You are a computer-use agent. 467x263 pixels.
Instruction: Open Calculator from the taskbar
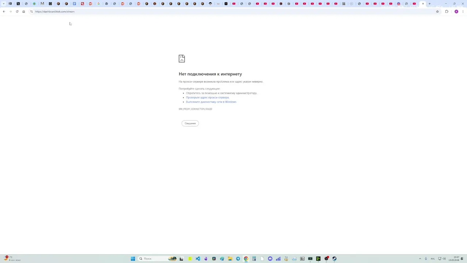[254, 259]
